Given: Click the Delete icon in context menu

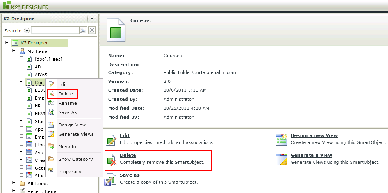Looking at the screenshot, I should tap(51, 94).
